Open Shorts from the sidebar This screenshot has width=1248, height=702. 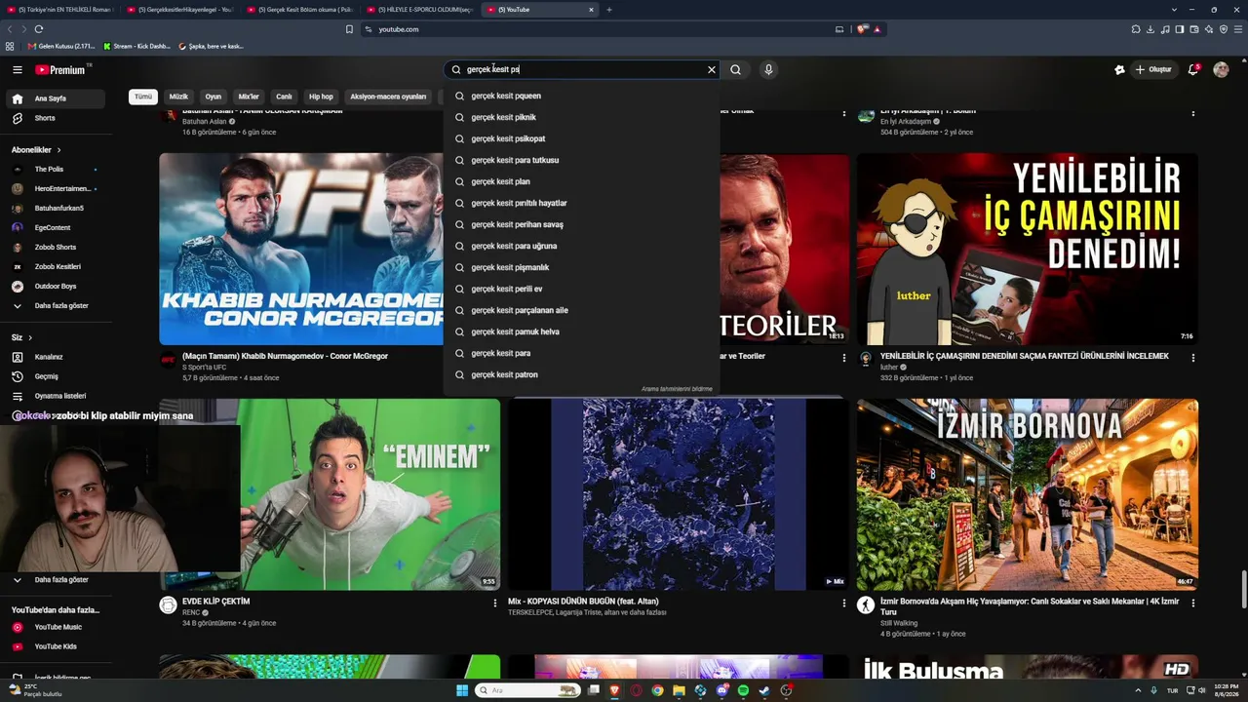click(x=56, y=118)
